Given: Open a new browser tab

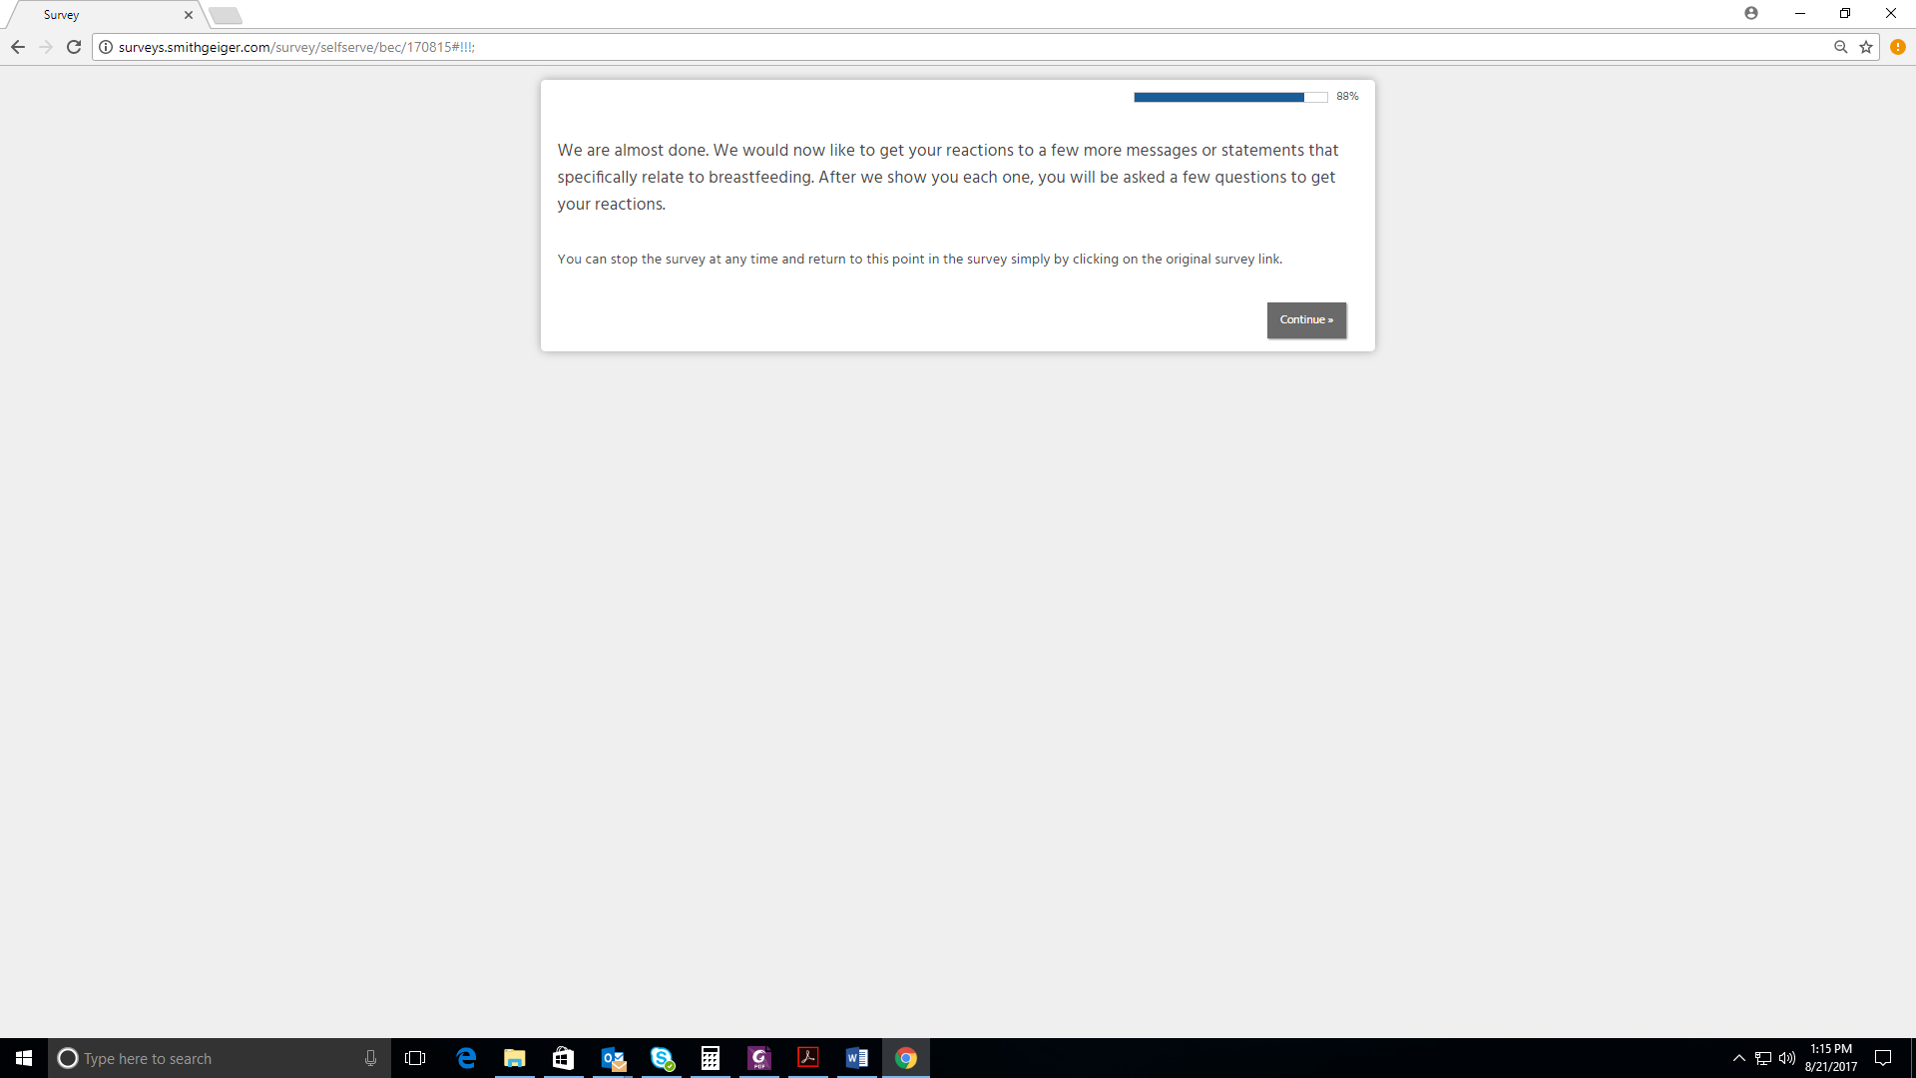Looking at the screenshot, I should tap(226, 15).
